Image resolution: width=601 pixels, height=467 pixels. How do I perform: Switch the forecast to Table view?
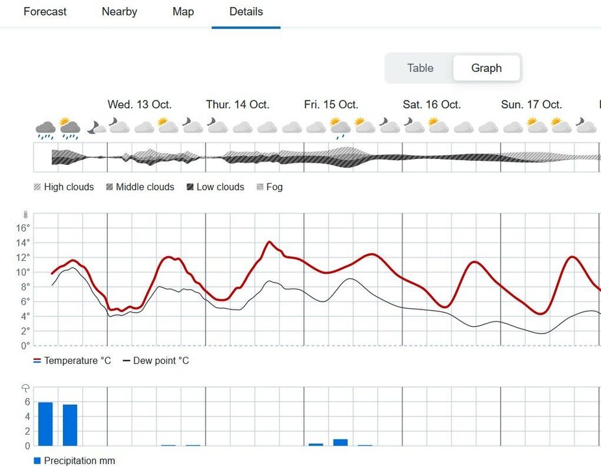[420, 68]
